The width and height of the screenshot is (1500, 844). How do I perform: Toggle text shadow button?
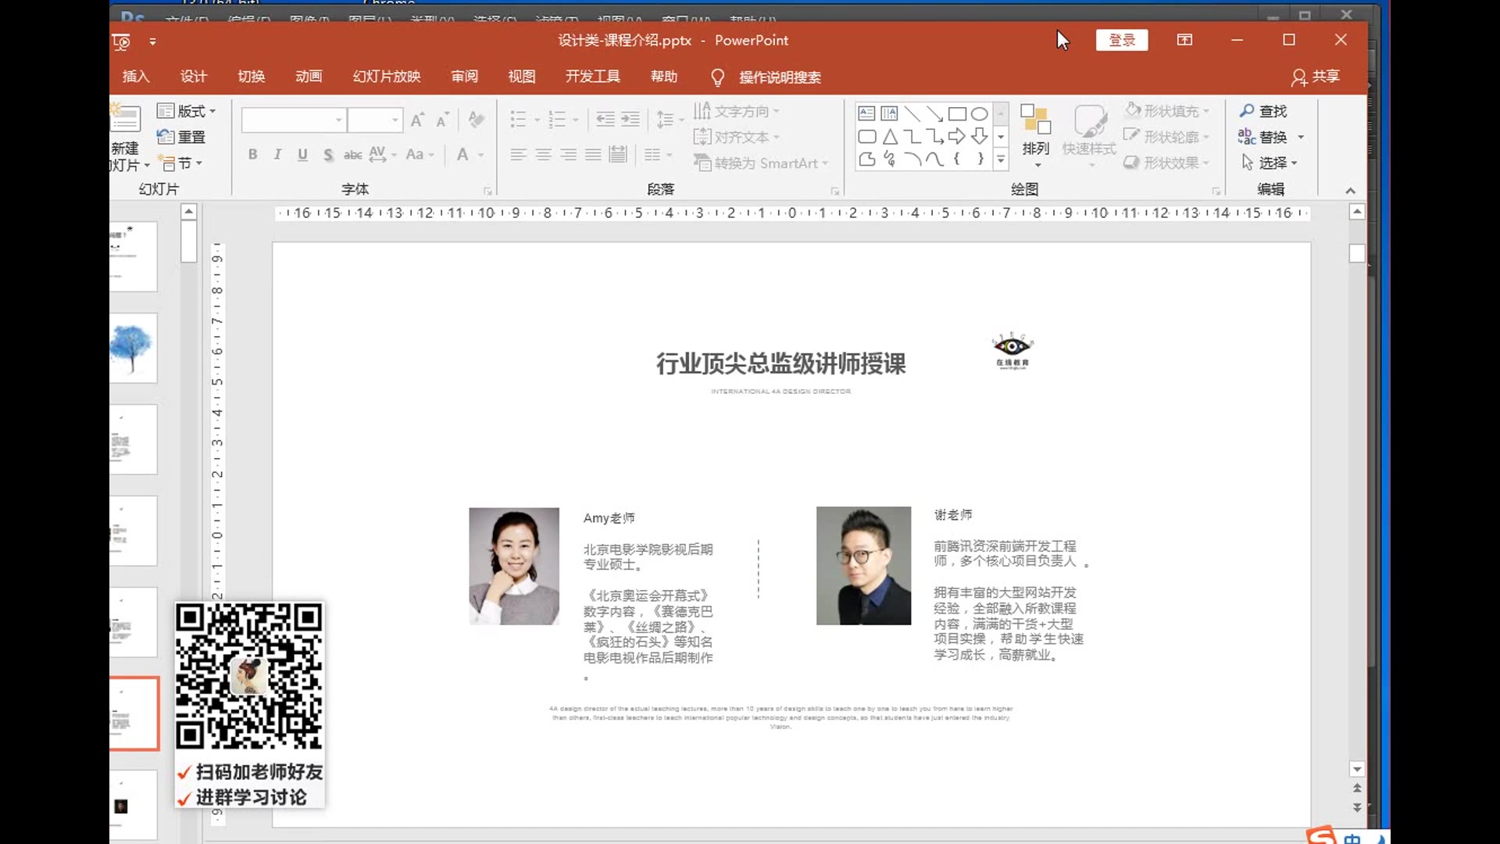point(328,155)
